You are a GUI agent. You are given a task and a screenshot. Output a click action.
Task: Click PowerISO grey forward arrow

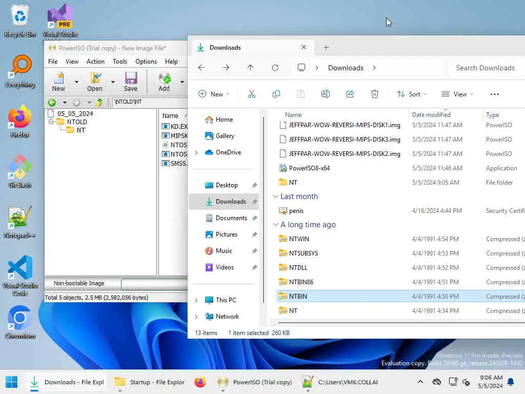pos(76,102)
